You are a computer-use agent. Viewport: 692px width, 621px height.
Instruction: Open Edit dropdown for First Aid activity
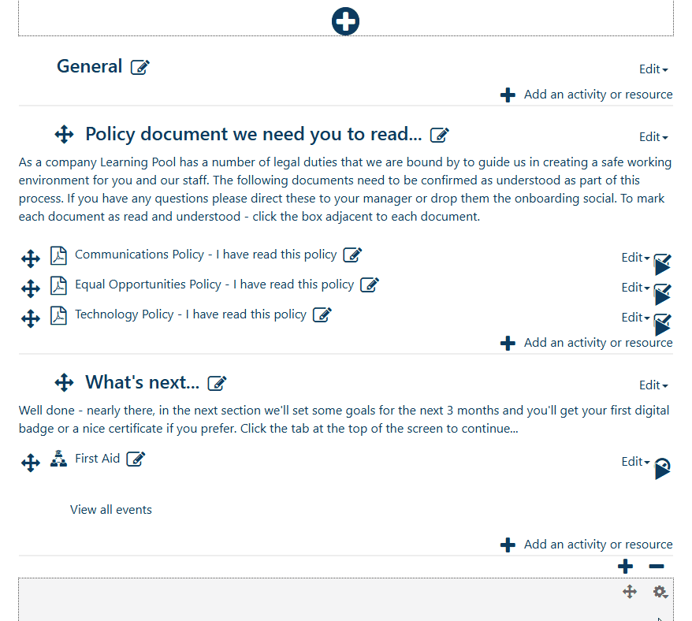(x=635, y=462)
